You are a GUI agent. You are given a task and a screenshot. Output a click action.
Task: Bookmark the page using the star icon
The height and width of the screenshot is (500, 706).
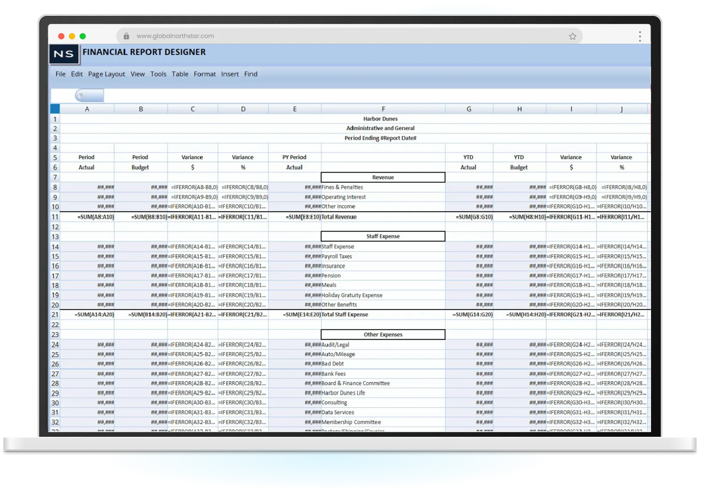(x=572, y=36)
